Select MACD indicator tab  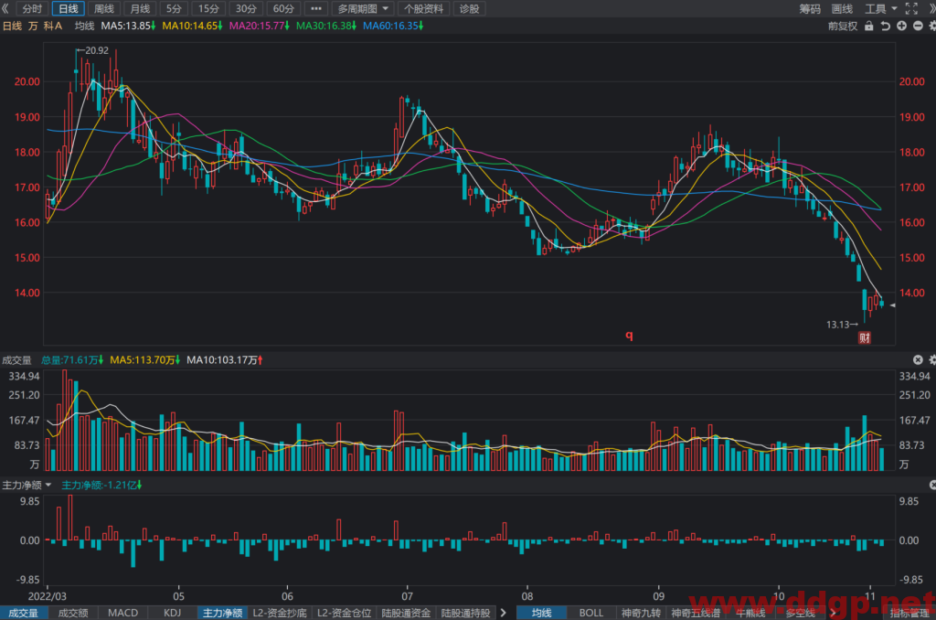click(x=123, y=613)
